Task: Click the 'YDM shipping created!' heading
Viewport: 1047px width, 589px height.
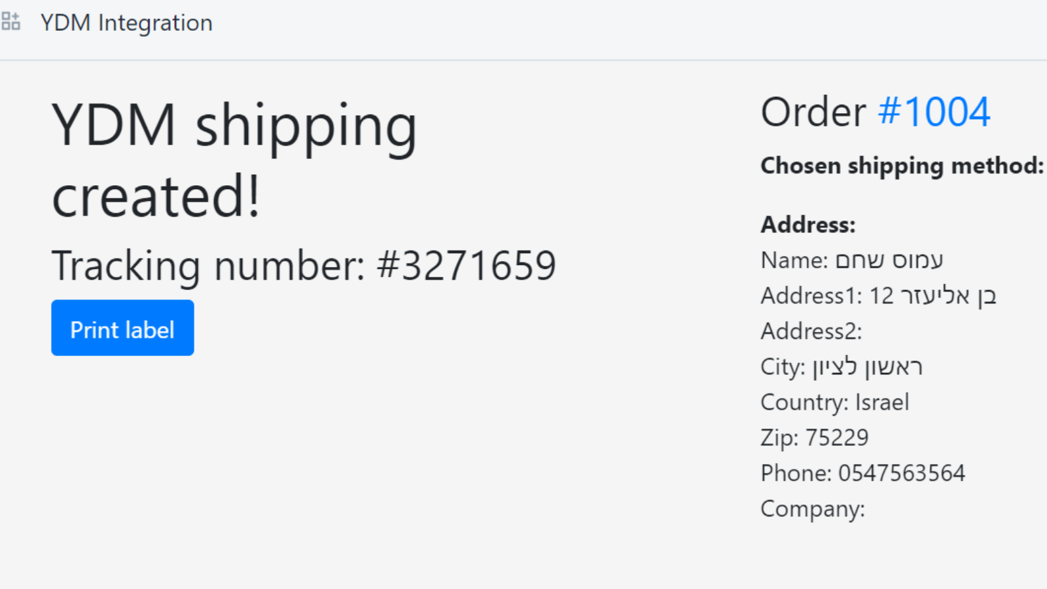Action: pyautogui.click(x=234, y=160)
